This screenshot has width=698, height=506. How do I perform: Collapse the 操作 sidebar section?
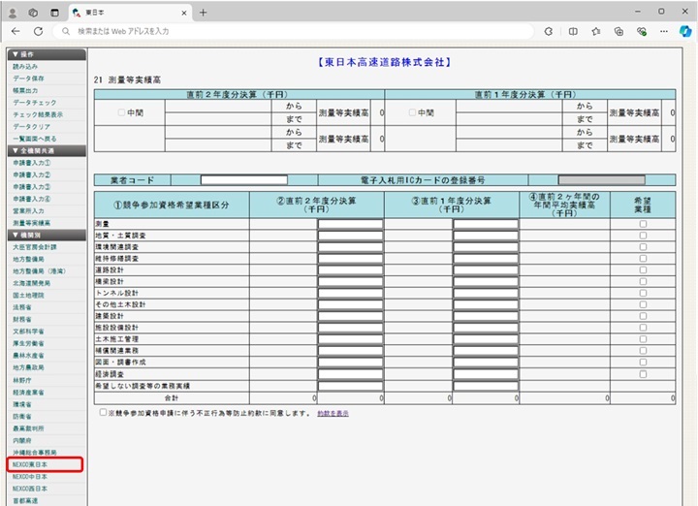47,54
